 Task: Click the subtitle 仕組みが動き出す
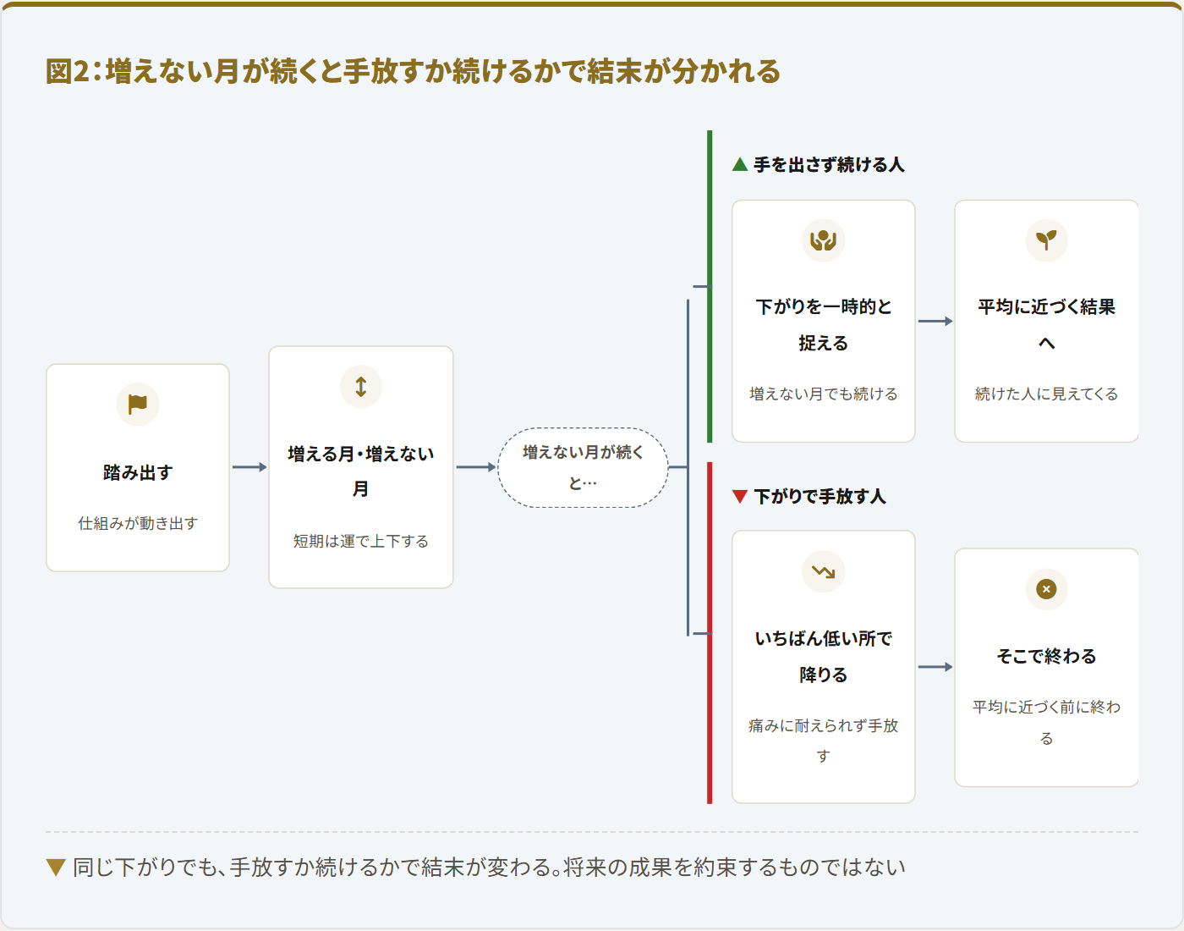(138, 523)
